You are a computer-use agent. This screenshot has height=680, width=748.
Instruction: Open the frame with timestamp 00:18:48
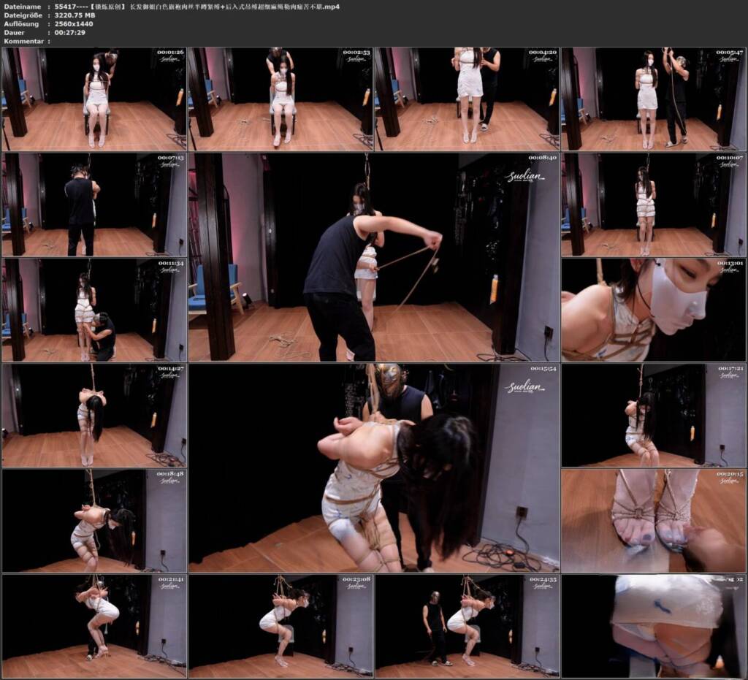tap(94, 521)
